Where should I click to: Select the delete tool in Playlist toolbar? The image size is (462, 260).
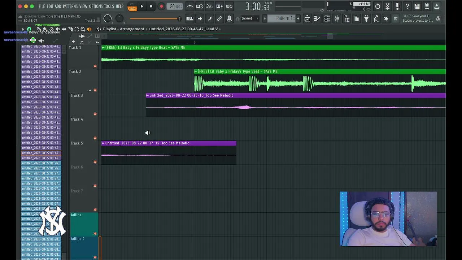pyautogui.click(x=51, y=29)
